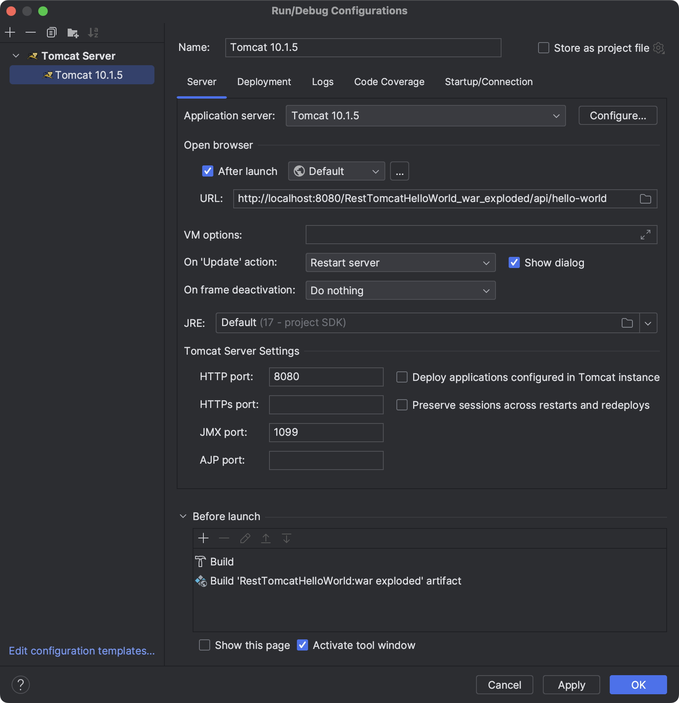This screenshot has width=679, height=703.
Task: Click the gear icon beside Store as project file
Action: click(659, 48)
